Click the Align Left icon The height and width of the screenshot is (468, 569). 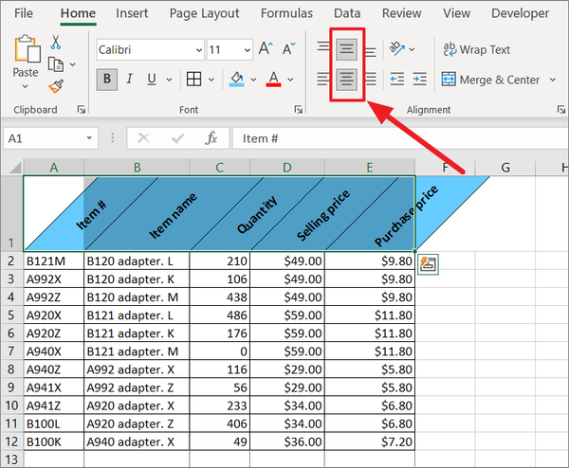(x=323, y=79)
